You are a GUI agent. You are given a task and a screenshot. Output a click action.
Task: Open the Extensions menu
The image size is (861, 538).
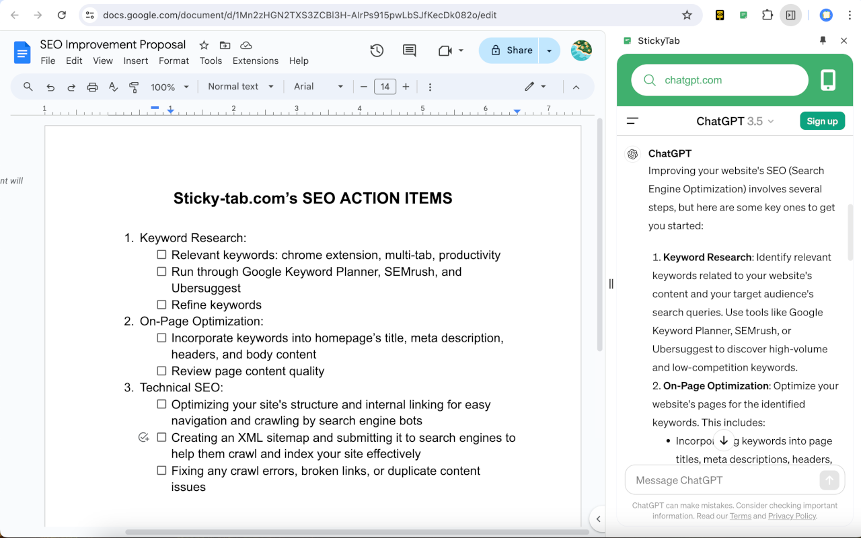pyautogui.click(x=256, y=61)
